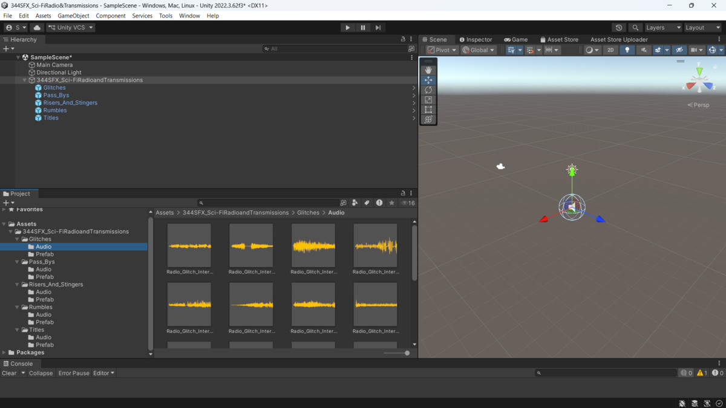Select the Rotate tool

point(428,89)
